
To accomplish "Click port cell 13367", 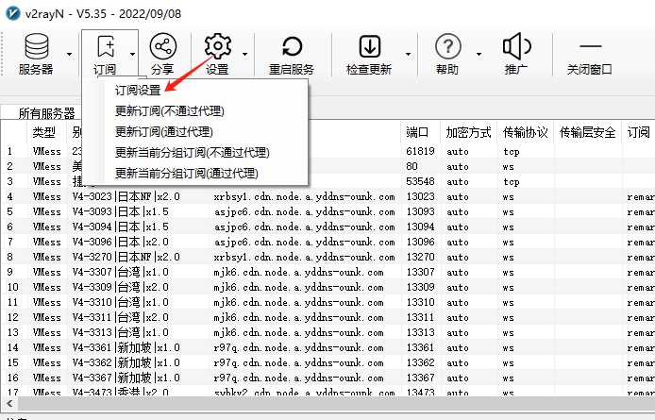I will pyautogui.click(x=420, y=378).
